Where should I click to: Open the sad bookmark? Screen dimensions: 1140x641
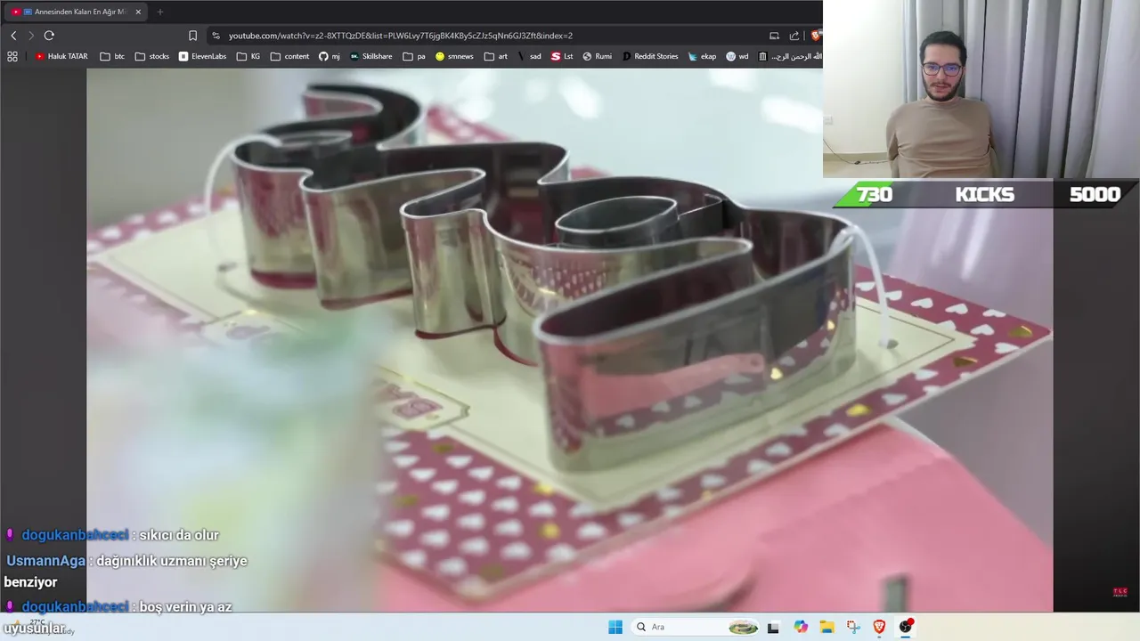click(529, 56)
